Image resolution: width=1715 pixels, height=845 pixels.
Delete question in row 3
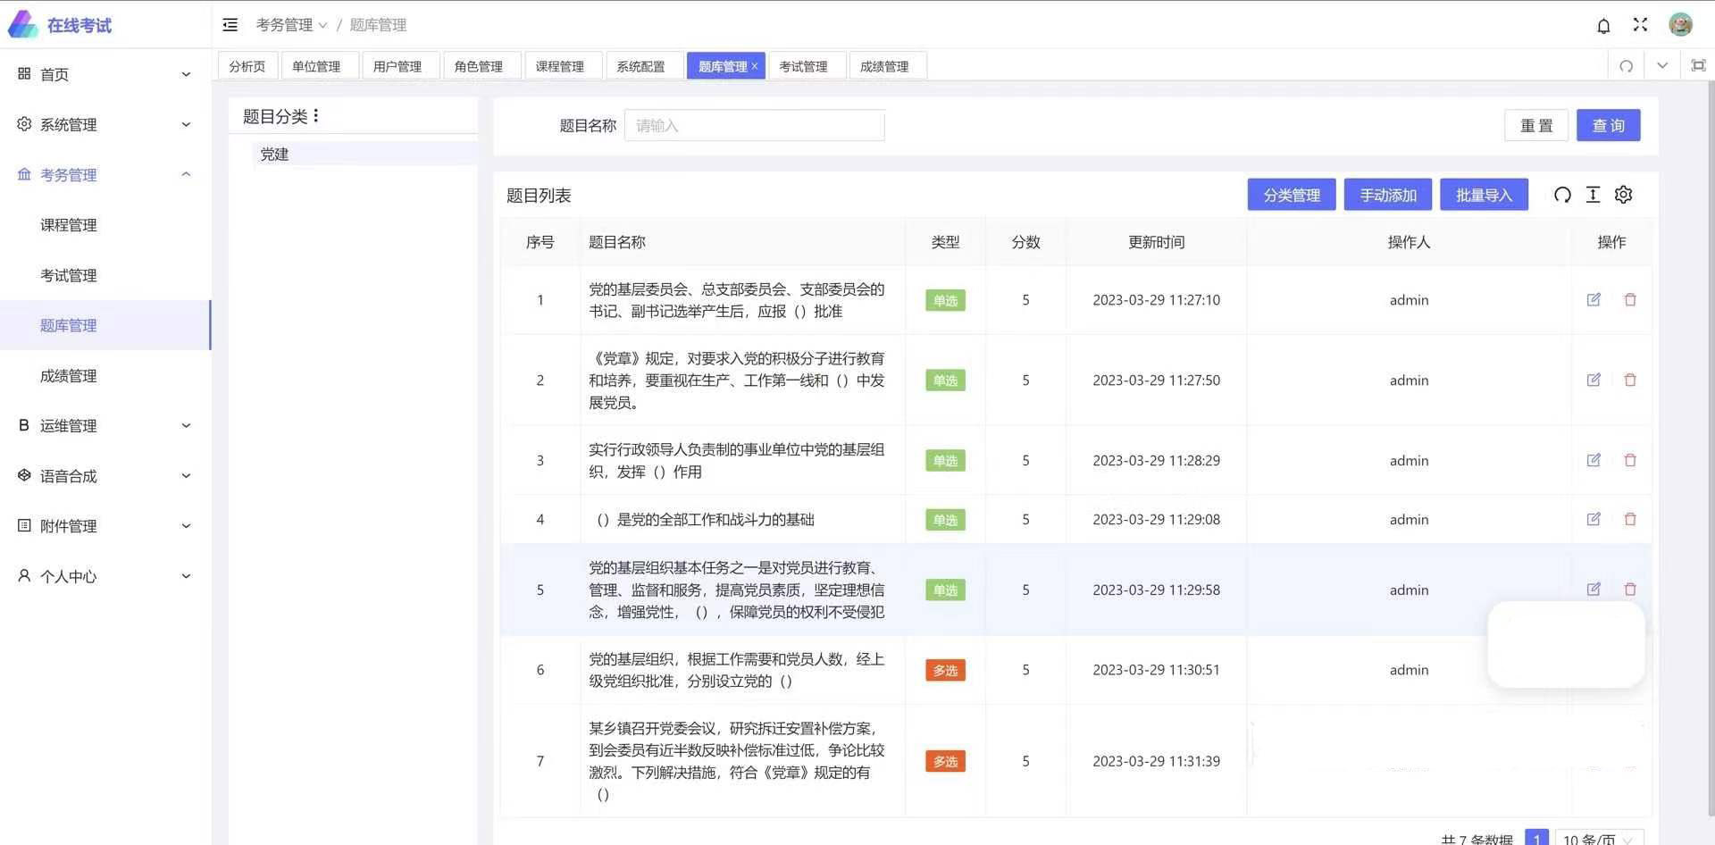click(1630, 461)
